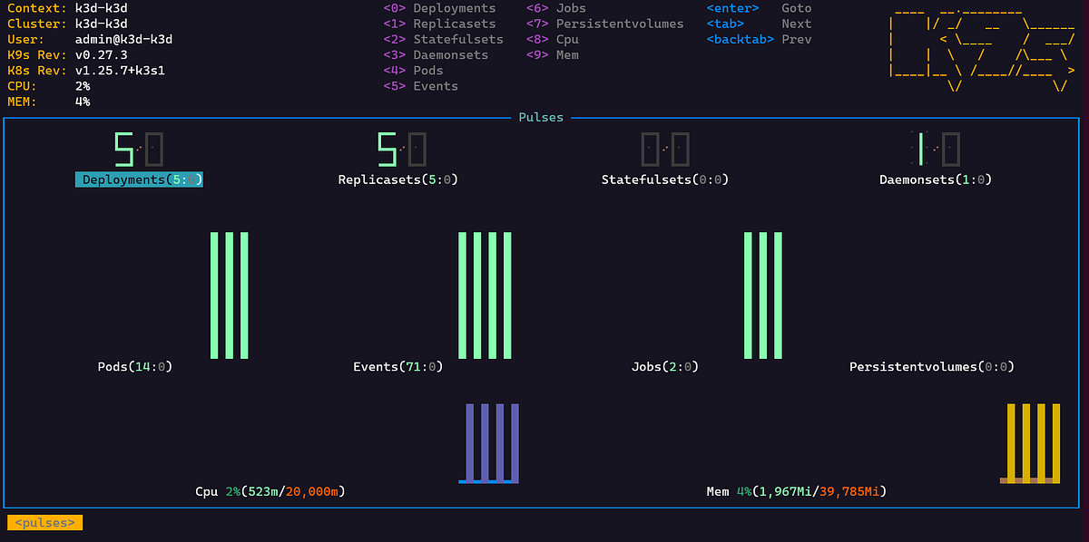The width and height of the screenshot is (1089, 542).
Task: Click the blue Cpu usage bar graph
Action: 490,443
